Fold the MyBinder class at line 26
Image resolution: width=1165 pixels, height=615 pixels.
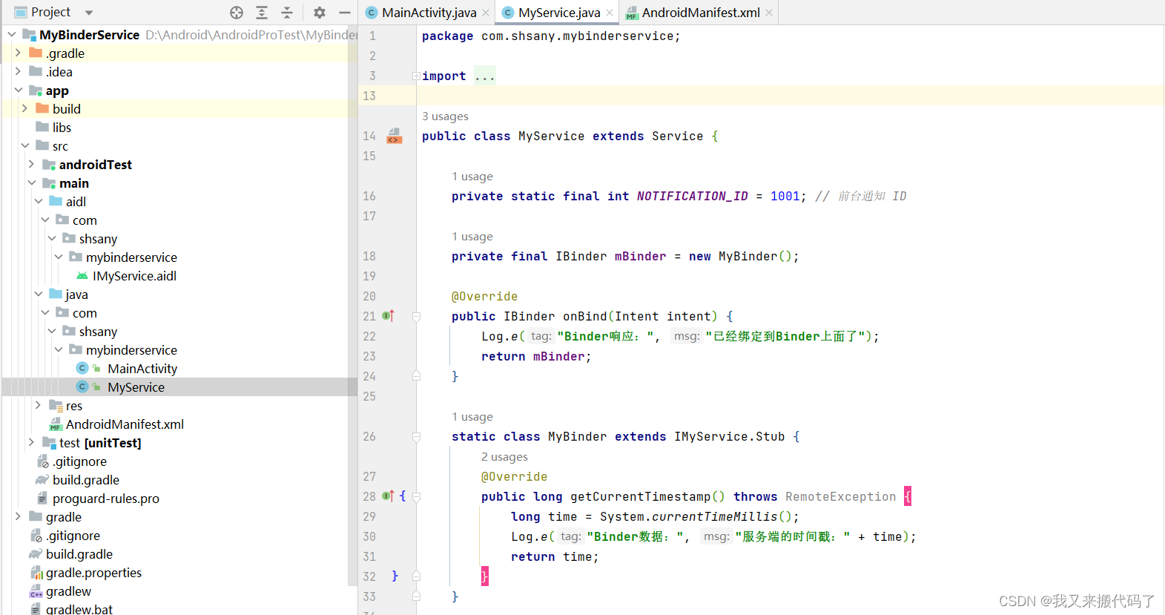[x=416, y=437]
